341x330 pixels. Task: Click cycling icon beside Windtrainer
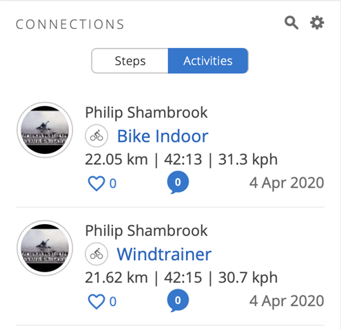coord(96,254)
